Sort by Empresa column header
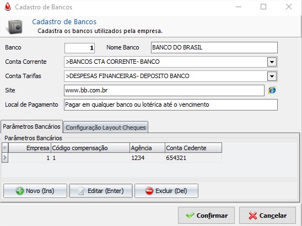The height and width of the screenshot is (226, 302). (30, 148)
